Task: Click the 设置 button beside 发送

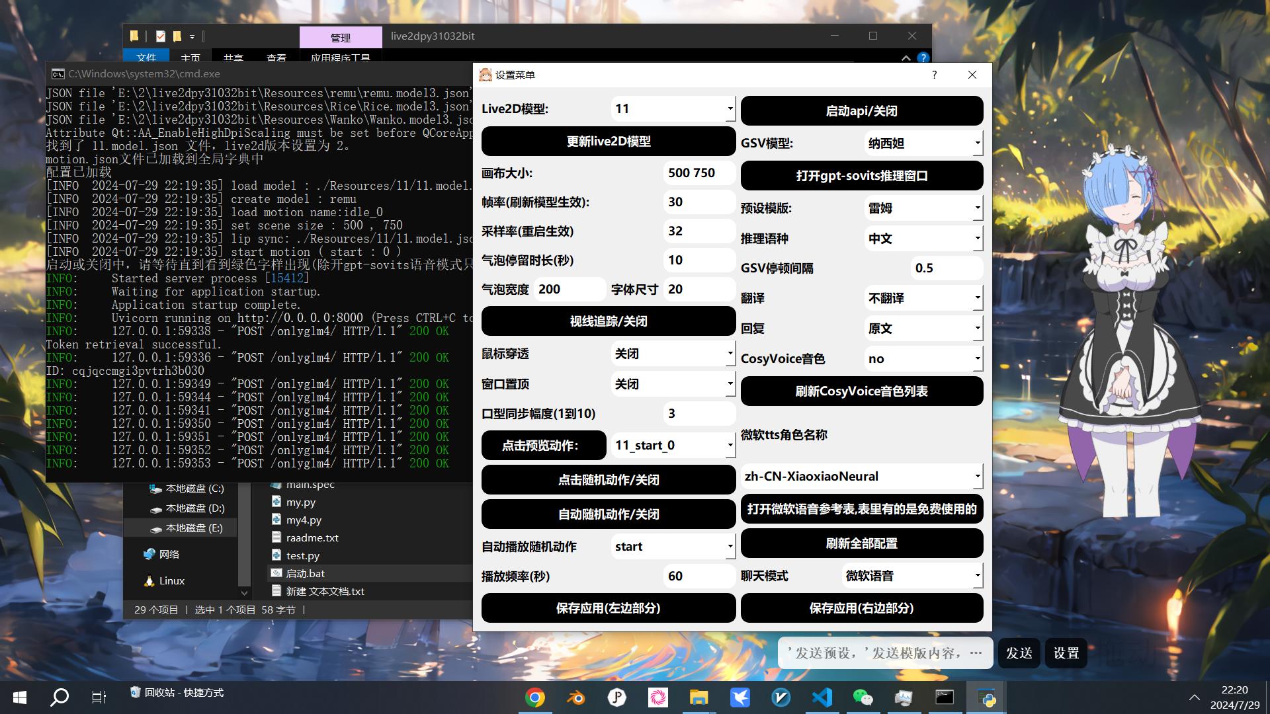Action: 1066,653
